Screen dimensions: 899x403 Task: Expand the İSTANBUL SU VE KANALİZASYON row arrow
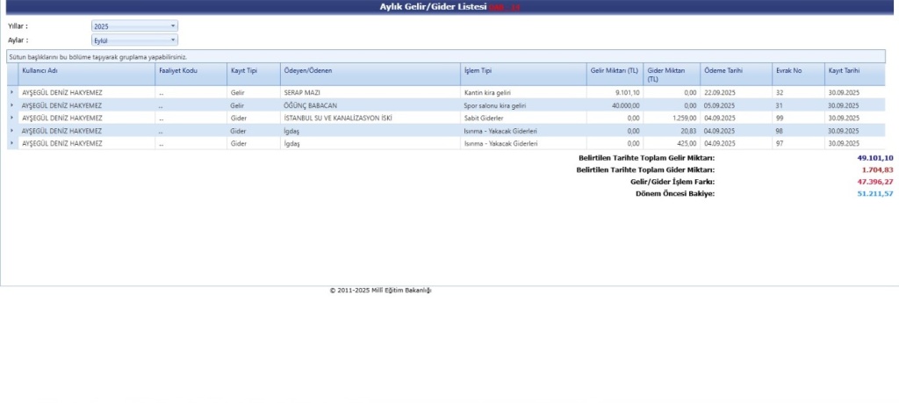[12, 118]
